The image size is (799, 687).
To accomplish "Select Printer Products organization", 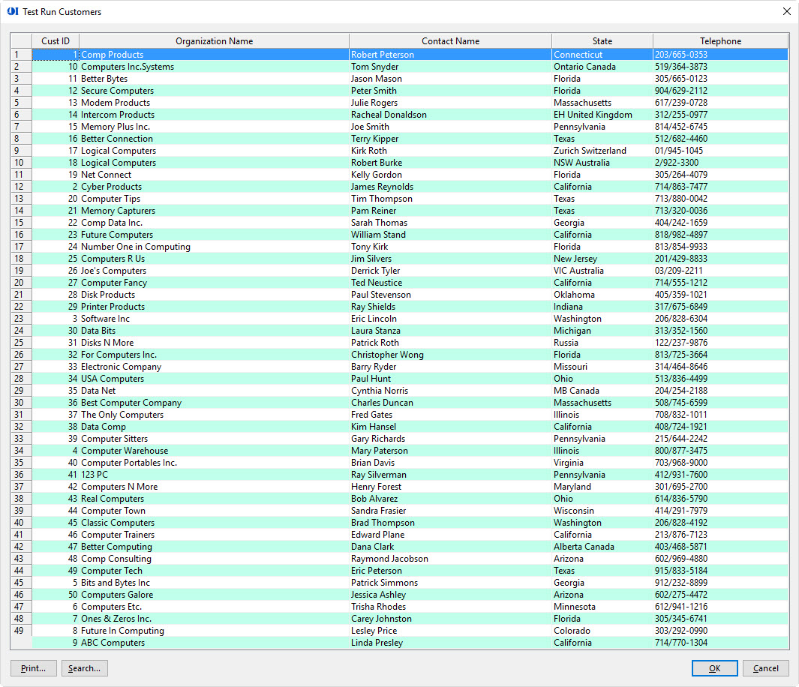I will [x=214, y=307].
